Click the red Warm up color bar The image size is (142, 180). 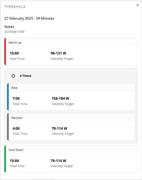click(x=5, y=51)
